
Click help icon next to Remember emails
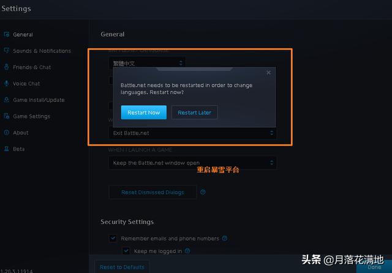225,238
